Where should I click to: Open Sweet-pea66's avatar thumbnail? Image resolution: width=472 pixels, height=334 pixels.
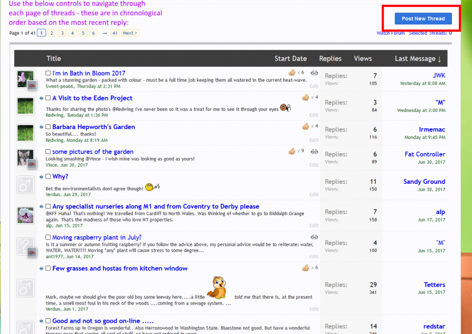[x=25, y=78]
